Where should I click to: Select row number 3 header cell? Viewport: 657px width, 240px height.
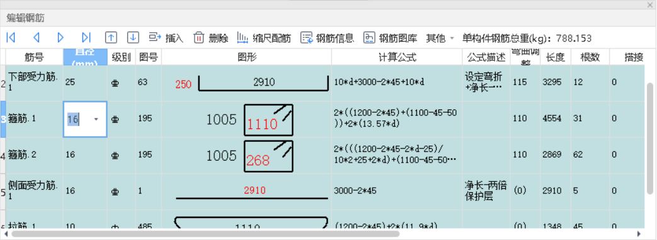(x=3, y=120)
